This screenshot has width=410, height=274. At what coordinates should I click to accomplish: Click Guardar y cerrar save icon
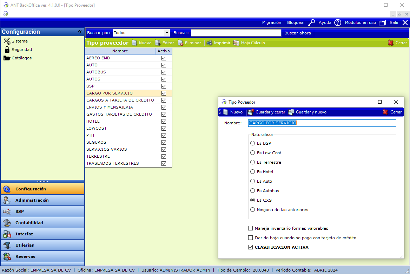tap(251, 112)
